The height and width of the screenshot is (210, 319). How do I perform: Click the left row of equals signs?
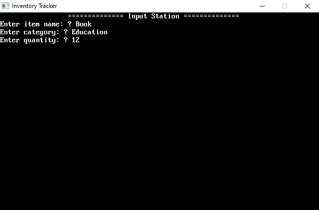pyautogui.click(x=96, y=16)
